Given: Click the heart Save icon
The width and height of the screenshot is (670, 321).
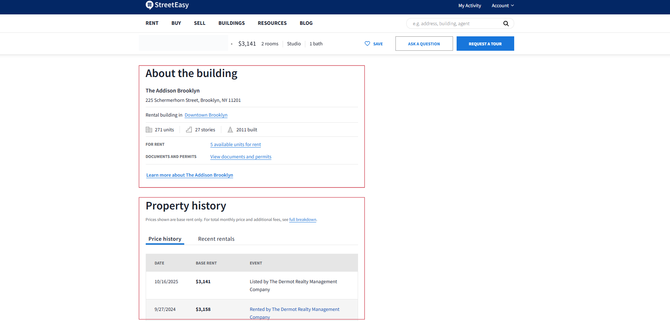Looking at the screenshot, I should click(367, 44).
